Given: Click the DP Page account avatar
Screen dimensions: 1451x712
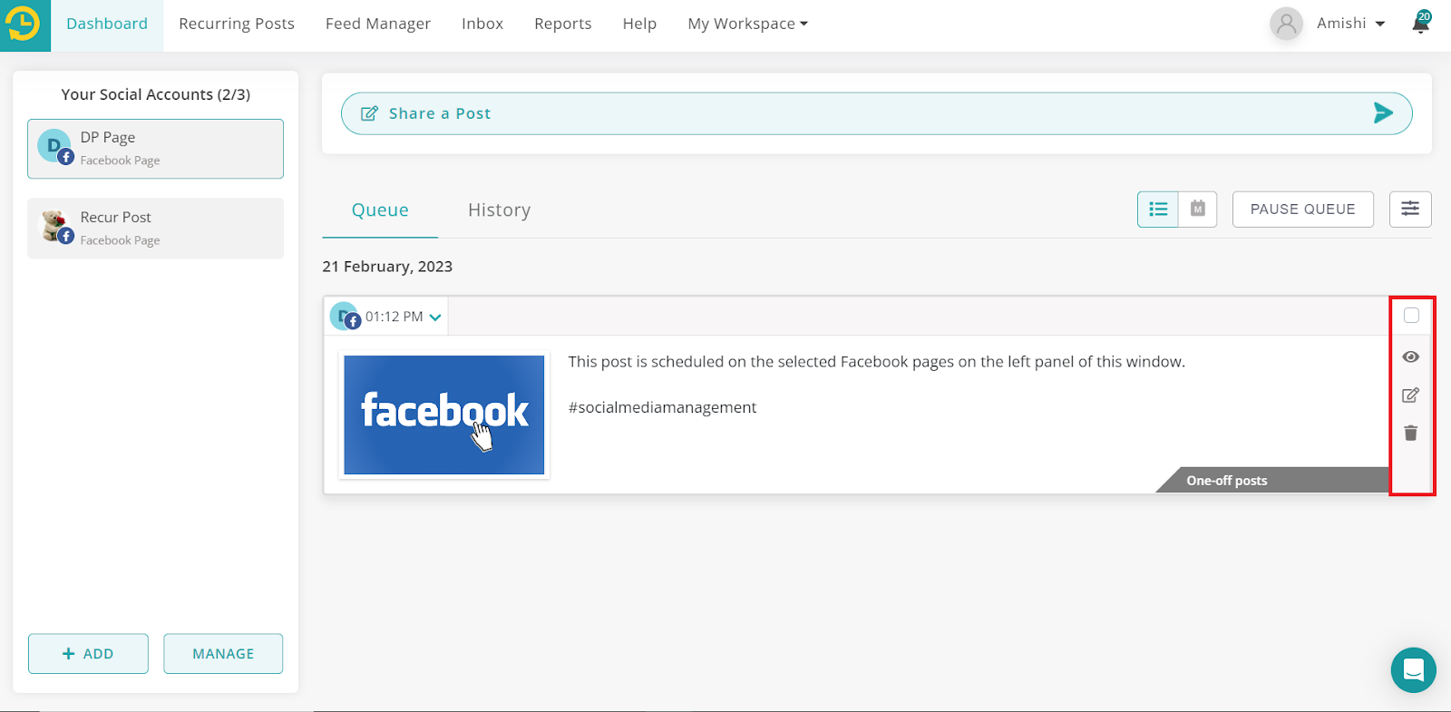Looking at the screenshot, I should coord(54,146).
